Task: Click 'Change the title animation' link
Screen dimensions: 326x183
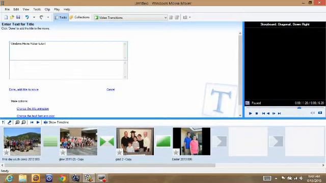Action: [x=33, y=109]
